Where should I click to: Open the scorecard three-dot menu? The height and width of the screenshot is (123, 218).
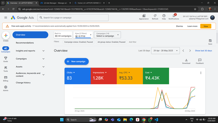(201, 73)
